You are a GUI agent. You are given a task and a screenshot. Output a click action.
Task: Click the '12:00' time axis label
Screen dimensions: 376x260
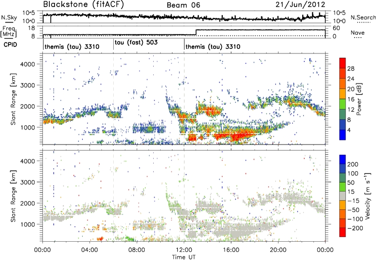pos(184,250)
